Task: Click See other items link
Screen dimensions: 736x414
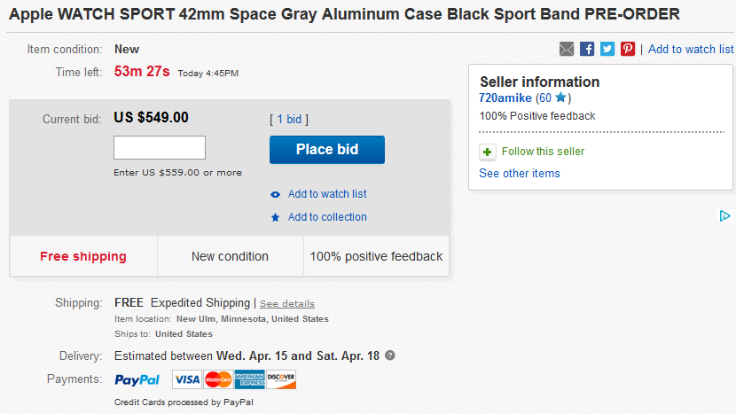Action: point(520,173)
